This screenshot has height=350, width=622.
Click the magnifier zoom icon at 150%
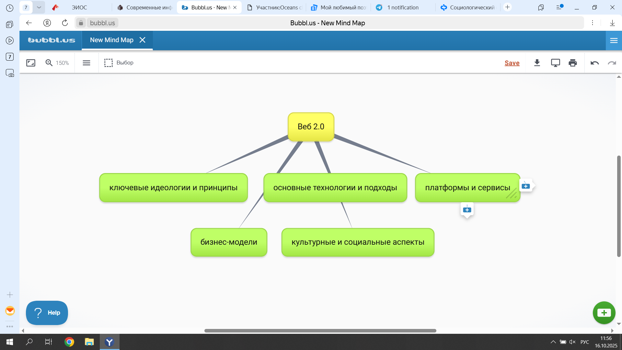[49, 63]
